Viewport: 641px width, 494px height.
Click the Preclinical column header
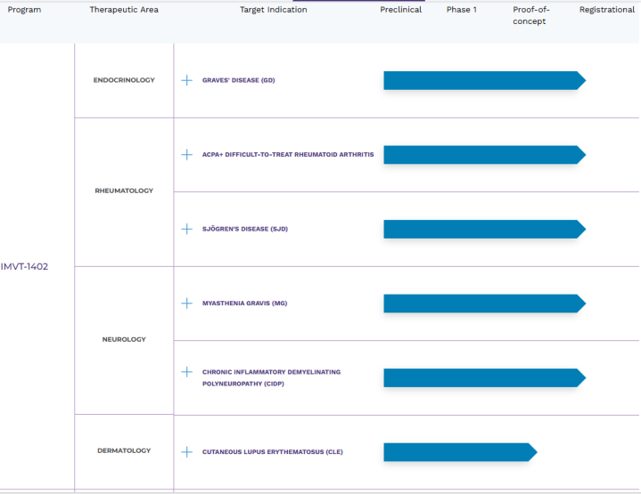click(400, 10)
